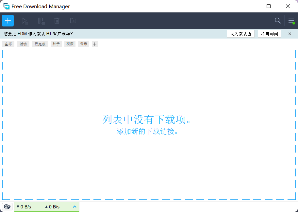Click the start all downloads play icon
This screenshot has width=298, height=212.
pos(25,21)
